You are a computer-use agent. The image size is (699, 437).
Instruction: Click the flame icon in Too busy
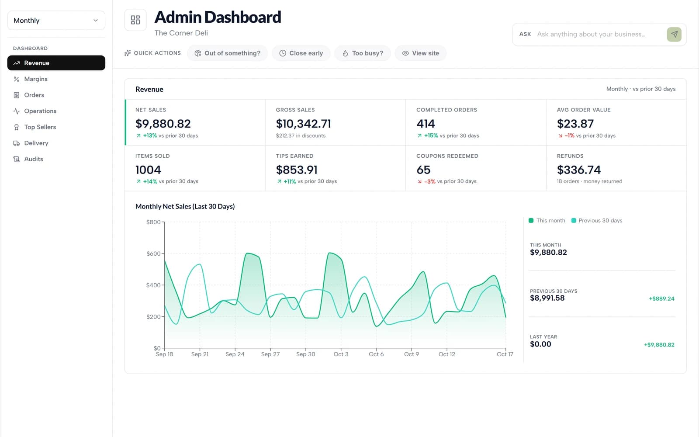[345, 53]
